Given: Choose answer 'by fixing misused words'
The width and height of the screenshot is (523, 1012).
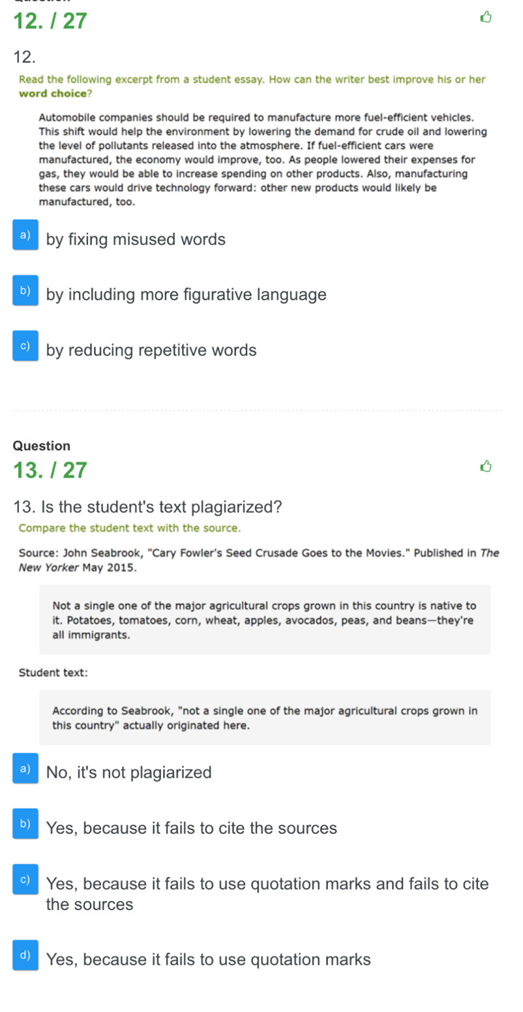Looking at the screenshot, I should pyautogui.click(x=136, y=240).
